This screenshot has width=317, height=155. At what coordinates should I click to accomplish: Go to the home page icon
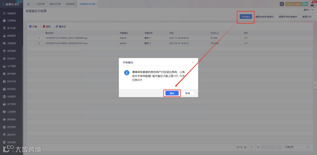tap(28, 4)
